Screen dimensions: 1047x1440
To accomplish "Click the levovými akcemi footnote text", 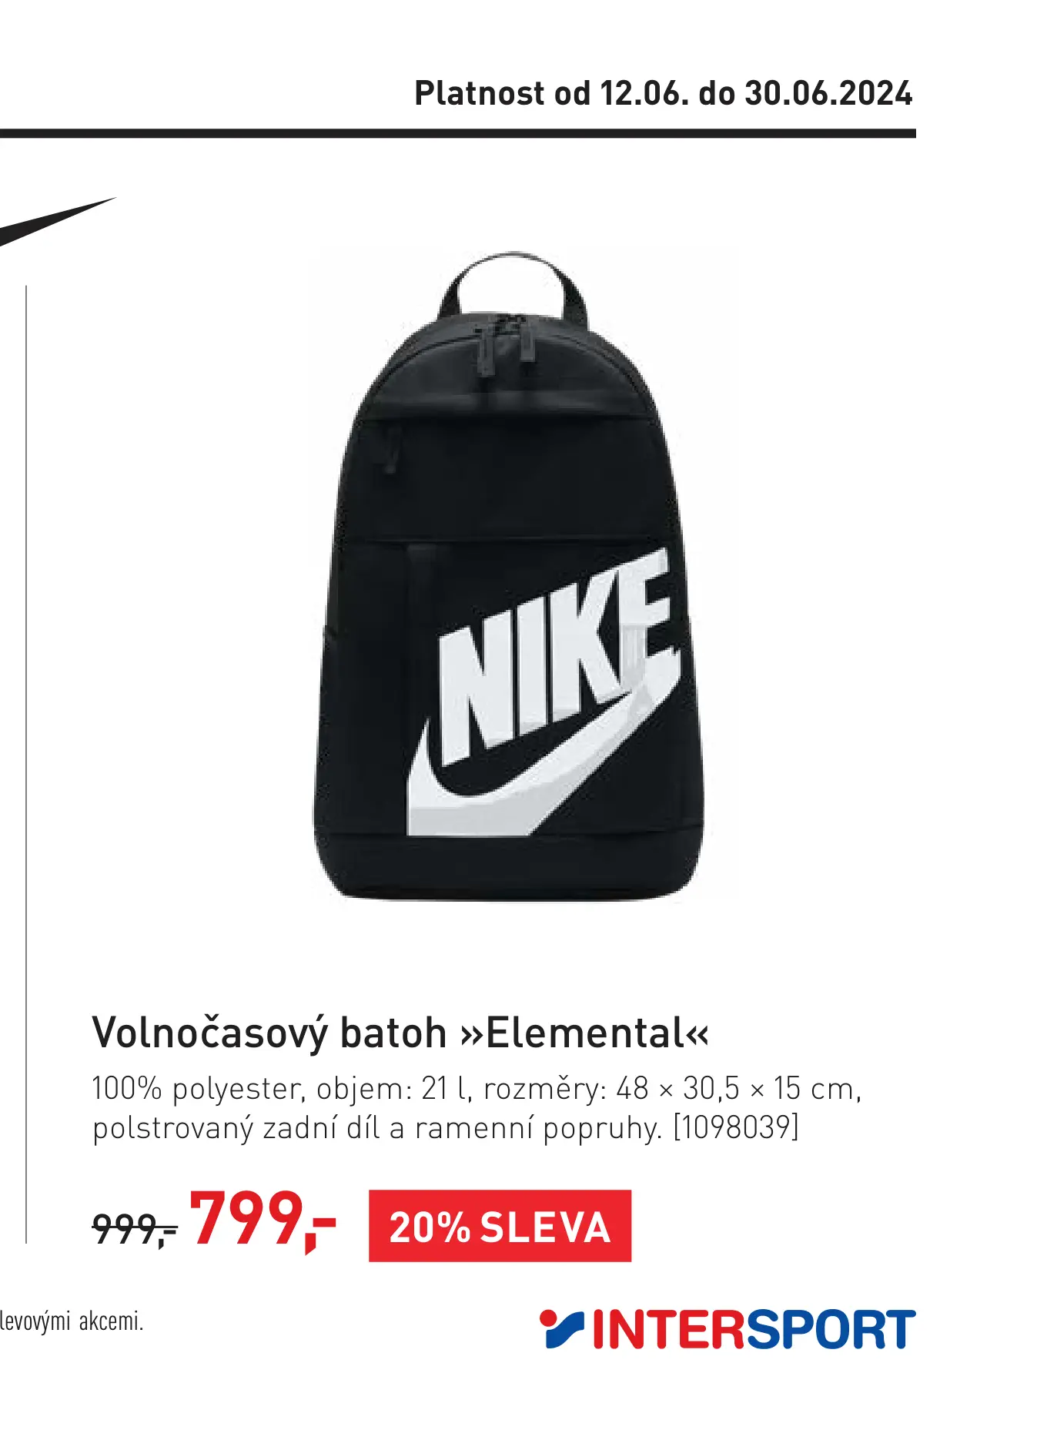I will coord(72,1321).
